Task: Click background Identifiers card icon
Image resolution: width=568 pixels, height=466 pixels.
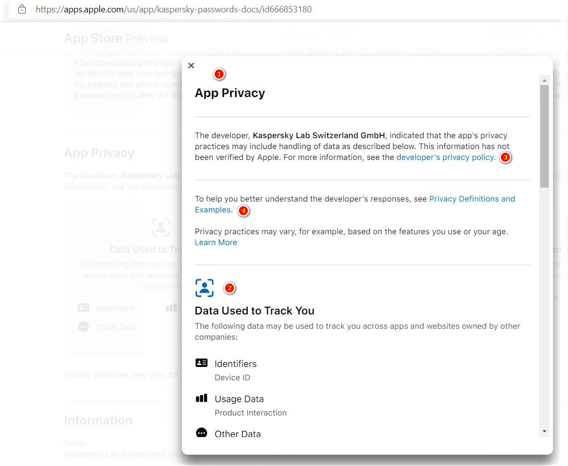Action: tap(83, 308)
